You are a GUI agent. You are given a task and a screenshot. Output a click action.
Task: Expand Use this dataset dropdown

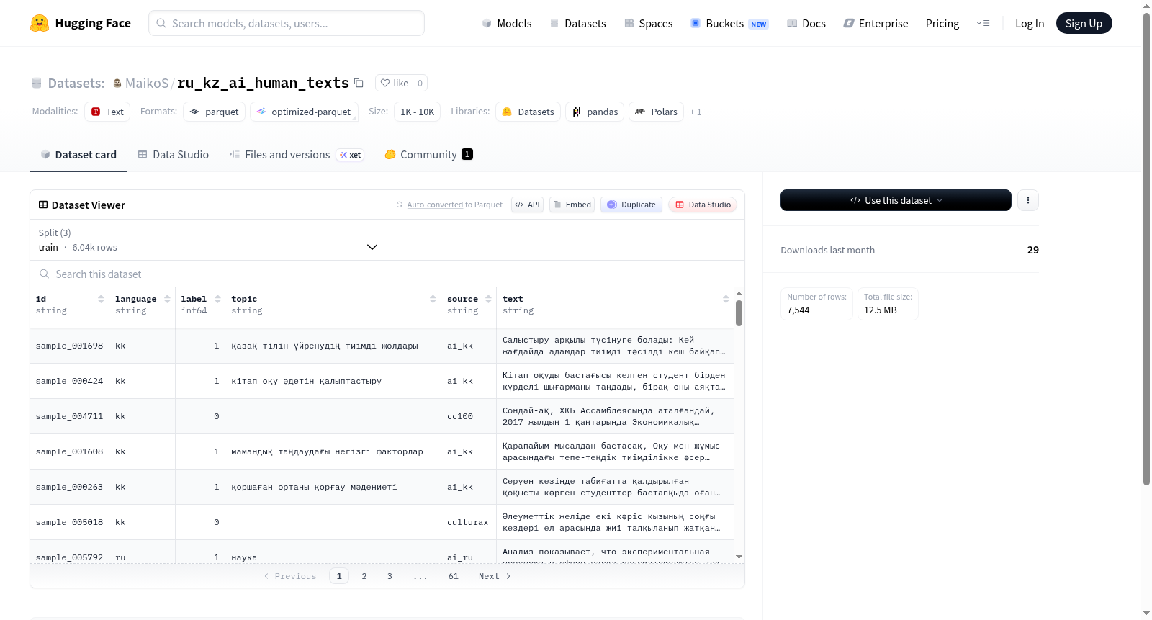(896, 200)
